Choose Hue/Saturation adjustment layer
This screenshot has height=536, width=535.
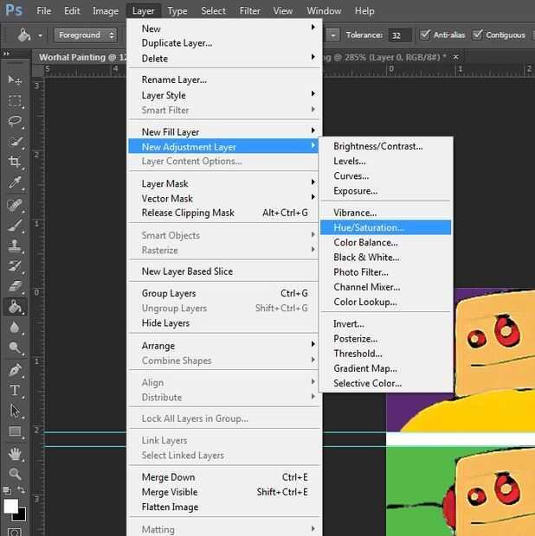386,227
